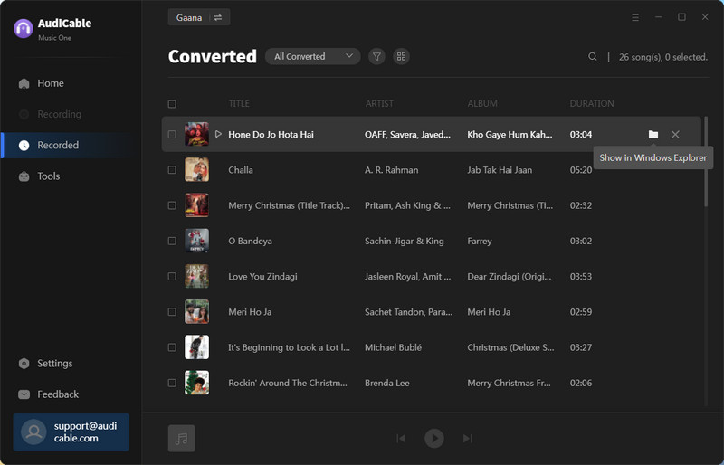Click the search magnifier icon
724x465 pixels.
coord(593,56)
